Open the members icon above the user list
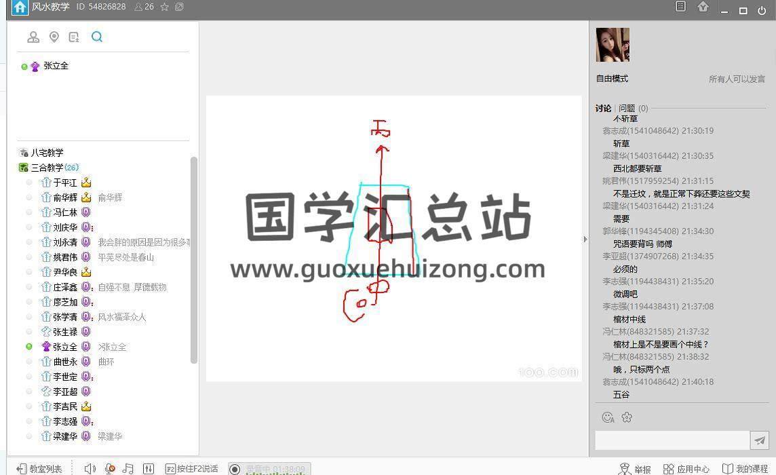 pos(33,37)
